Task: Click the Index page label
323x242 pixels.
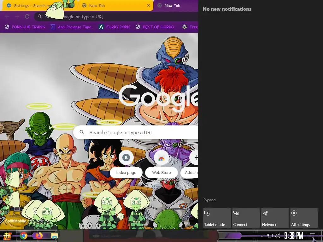Action: coord(126,172)
